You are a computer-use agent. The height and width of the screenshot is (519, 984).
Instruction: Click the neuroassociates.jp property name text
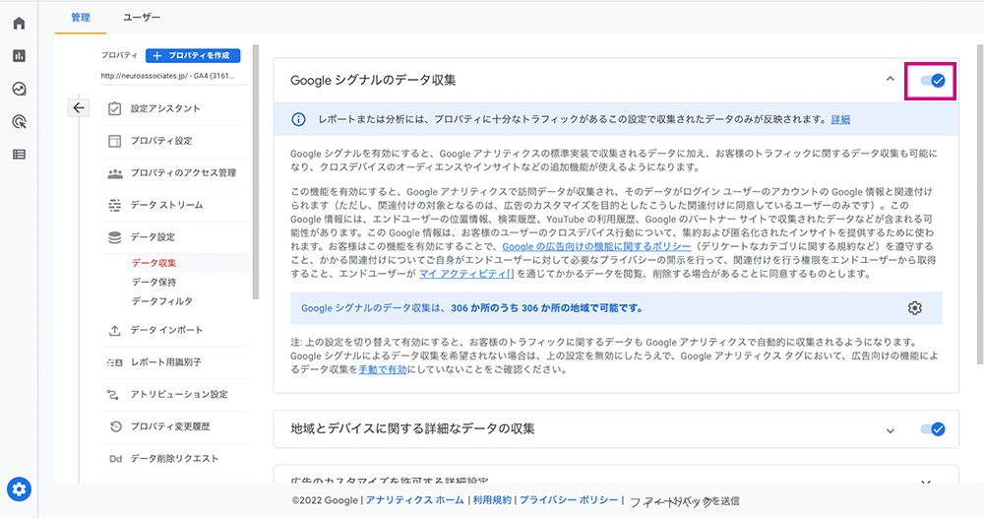pyautogui.click(x=167, y=76)
